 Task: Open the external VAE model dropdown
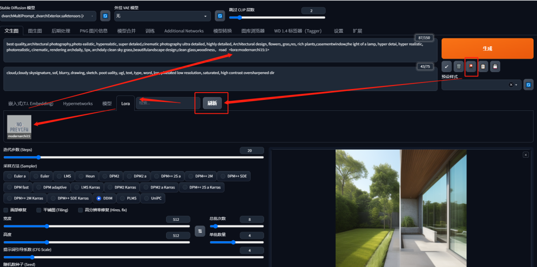click(x=163, y=16)
